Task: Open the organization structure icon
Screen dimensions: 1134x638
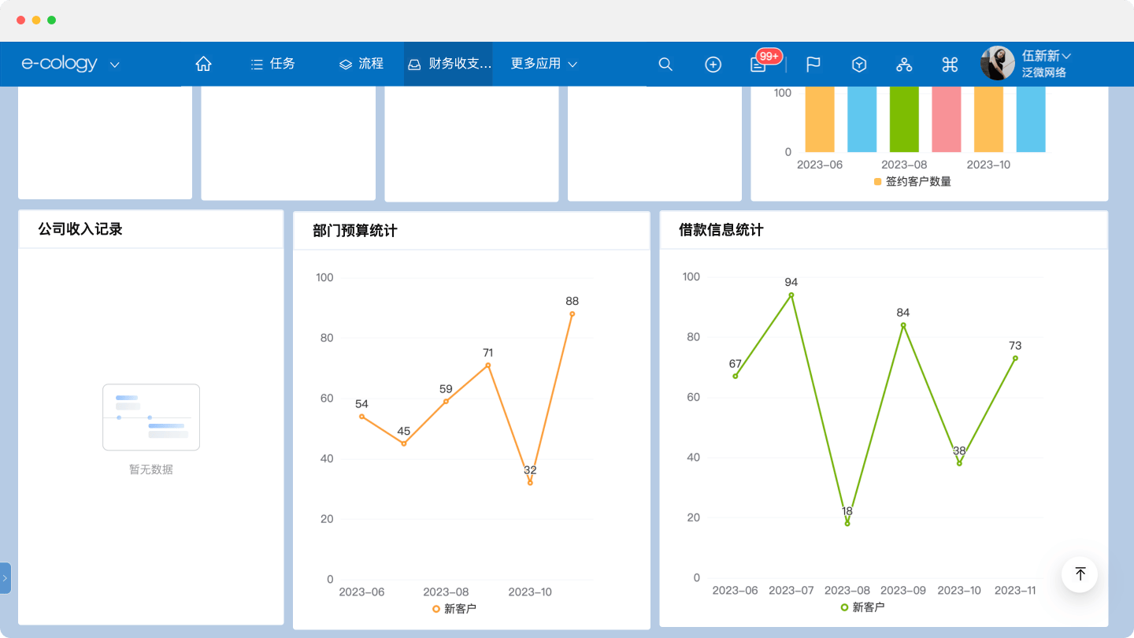Action: pyautogui.click(x=904, y=65)
